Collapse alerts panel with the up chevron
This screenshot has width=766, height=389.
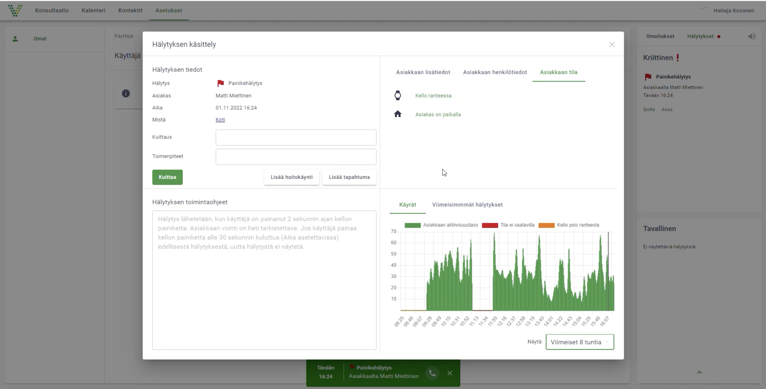point(699,372)
